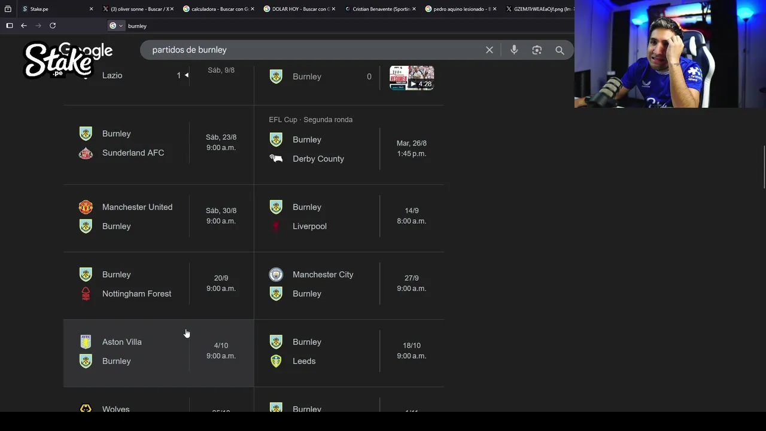Click the disabled forward arrow
This screenshot has width=766, height=431.
(x=38, y=26)
